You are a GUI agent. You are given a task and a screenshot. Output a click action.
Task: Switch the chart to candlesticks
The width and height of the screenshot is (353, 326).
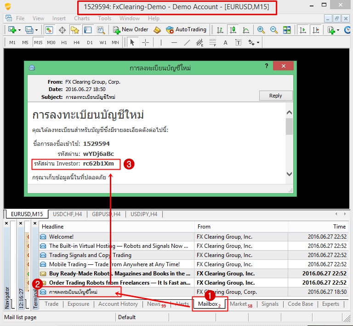click(x=233, y=30)
